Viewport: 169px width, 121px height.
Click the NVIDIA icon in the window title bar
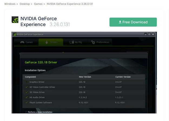[15, 34]
